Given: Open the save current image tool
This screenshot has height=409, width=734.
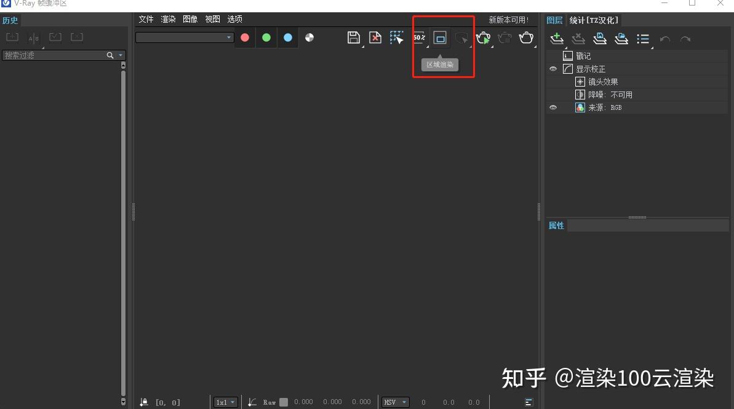Looking at the screenshot, I should click(353, 37).
